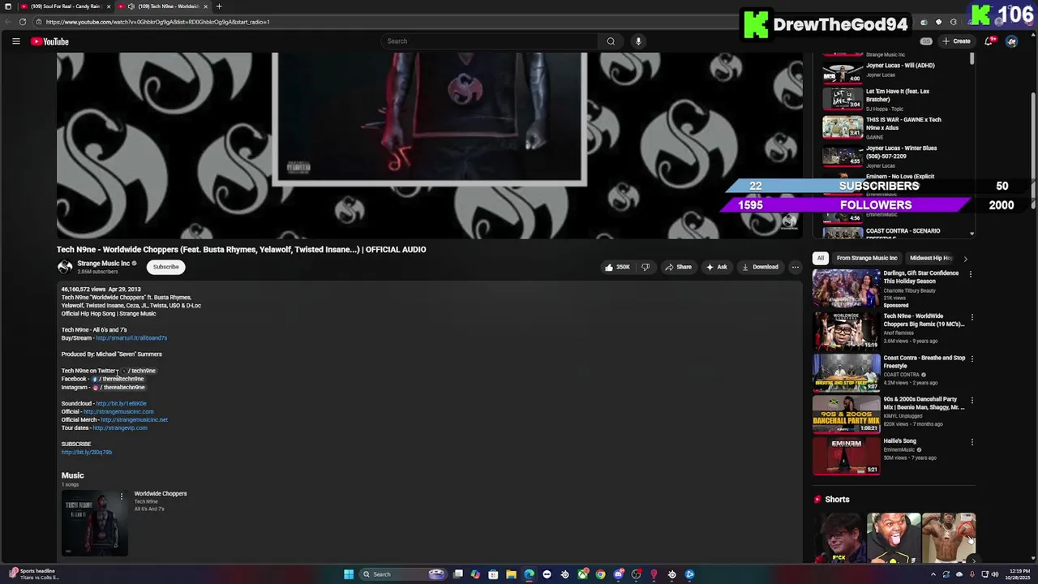The image size is (1038, 584).
Task: Click the Ask button
Action: point(716,267)
